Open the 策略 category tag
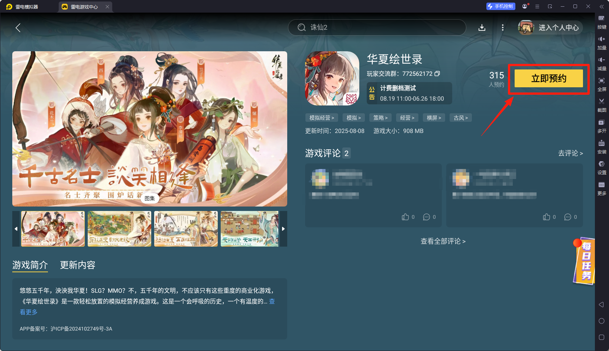Image resolution: width=609 pixels, height=351 pixels. 380,118
